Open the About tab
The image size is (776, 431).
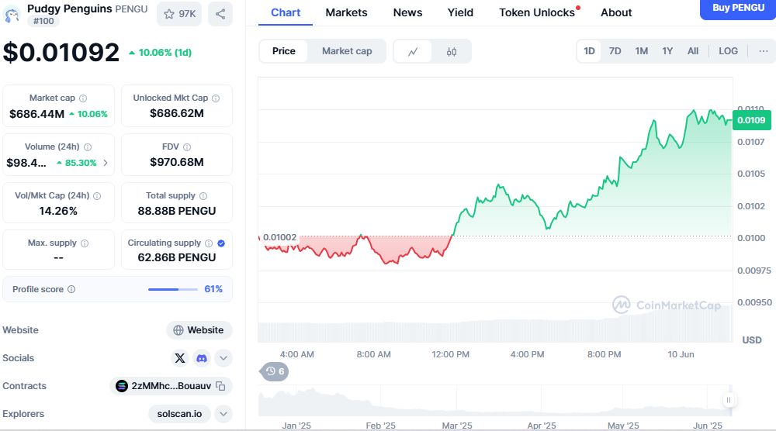coord(616,12)
